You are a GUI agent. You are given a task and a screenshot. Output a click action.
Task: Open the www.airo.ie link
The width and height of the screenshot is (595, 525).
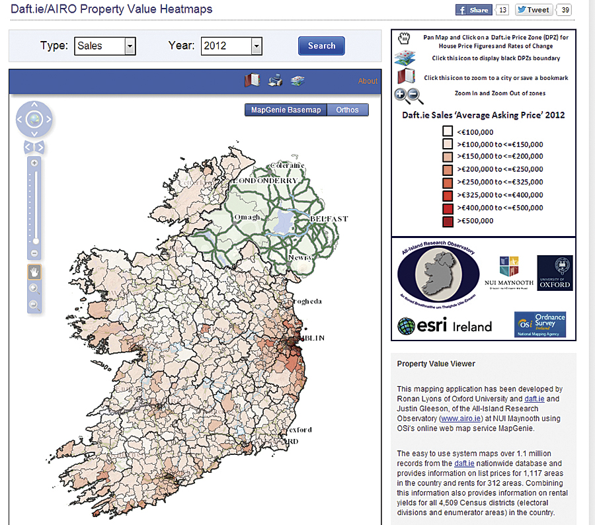point(461,419)
